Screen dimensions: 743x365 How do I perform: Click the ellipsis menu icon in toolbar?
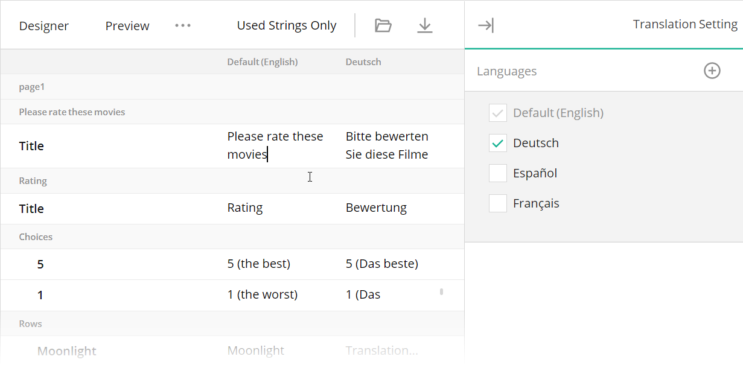pos(182,25)
